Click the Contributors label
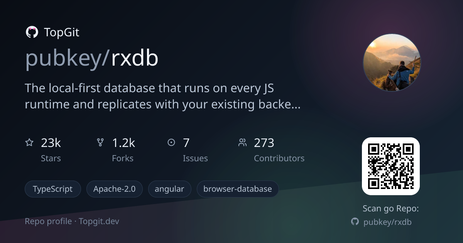This screenshot has width=463, height=243. click(279, 158)
